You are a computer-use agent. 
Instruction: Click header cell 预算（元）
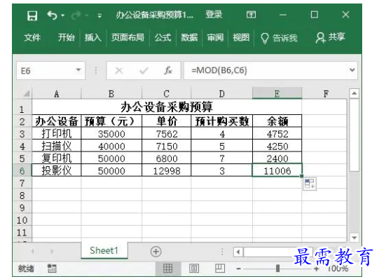coord(111,121)
